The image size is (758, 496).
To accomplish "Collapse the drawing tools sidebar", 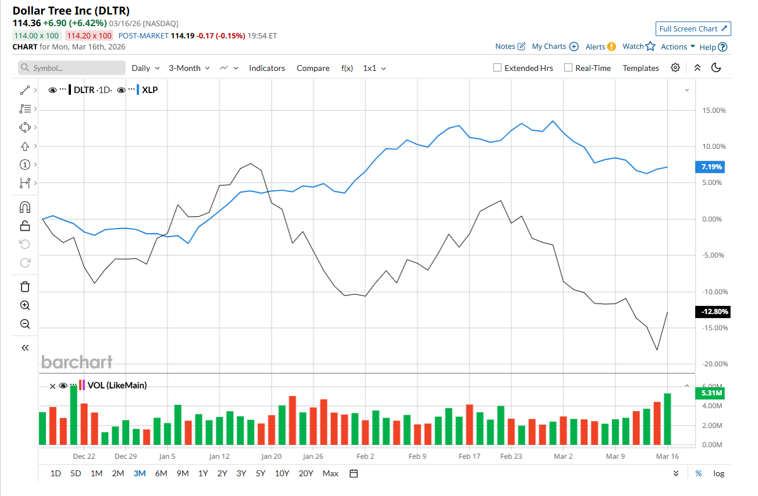I will (x=25, y=348).
